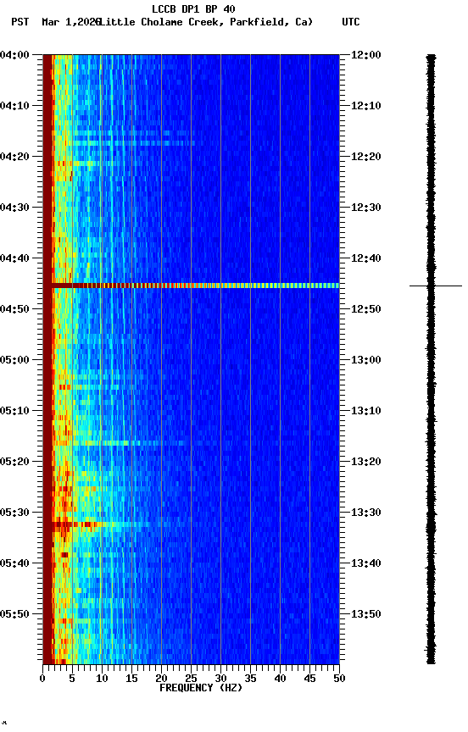Click the 13:30 UTC time label
The image size is (468, 732).
click(366, 513)
